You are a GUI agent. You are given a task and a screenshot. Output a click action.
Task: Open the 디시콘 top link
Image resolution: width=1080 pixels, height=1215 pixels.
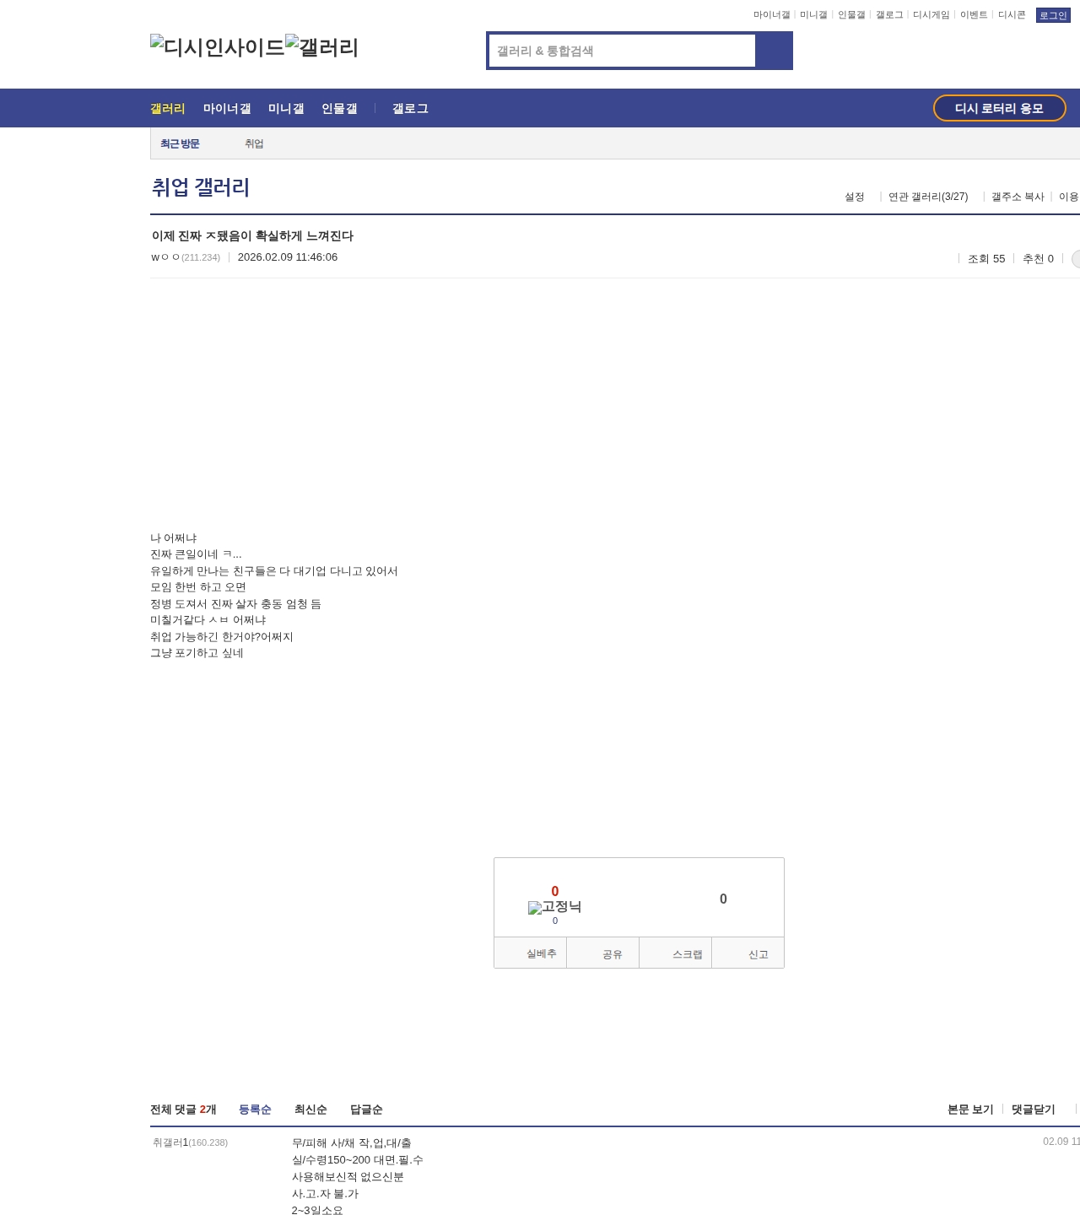tap(1012, 15)
